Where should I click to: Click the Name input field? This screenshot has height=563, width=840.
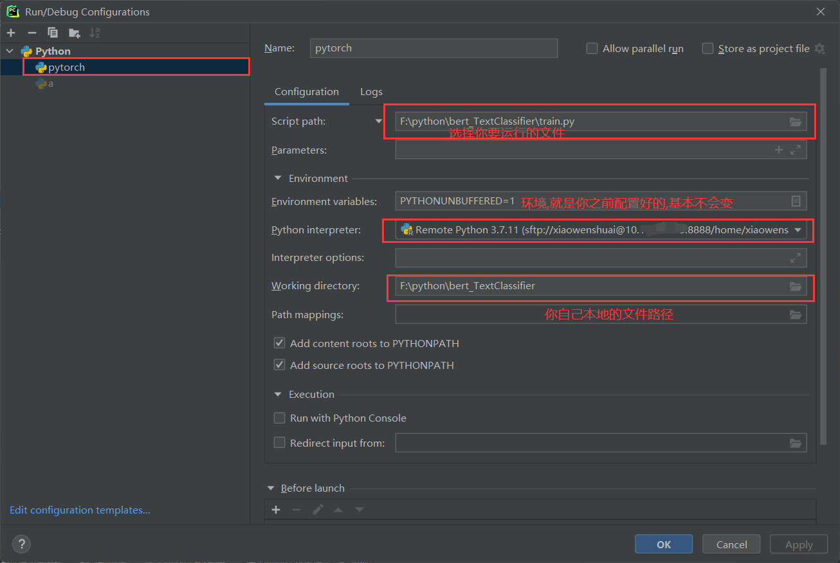(434, 48)
